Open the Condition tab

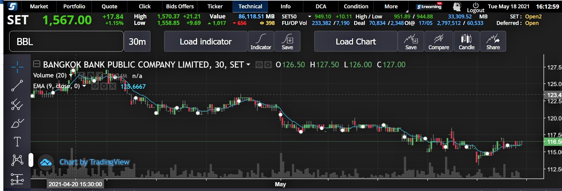click(x=356, y=6)
